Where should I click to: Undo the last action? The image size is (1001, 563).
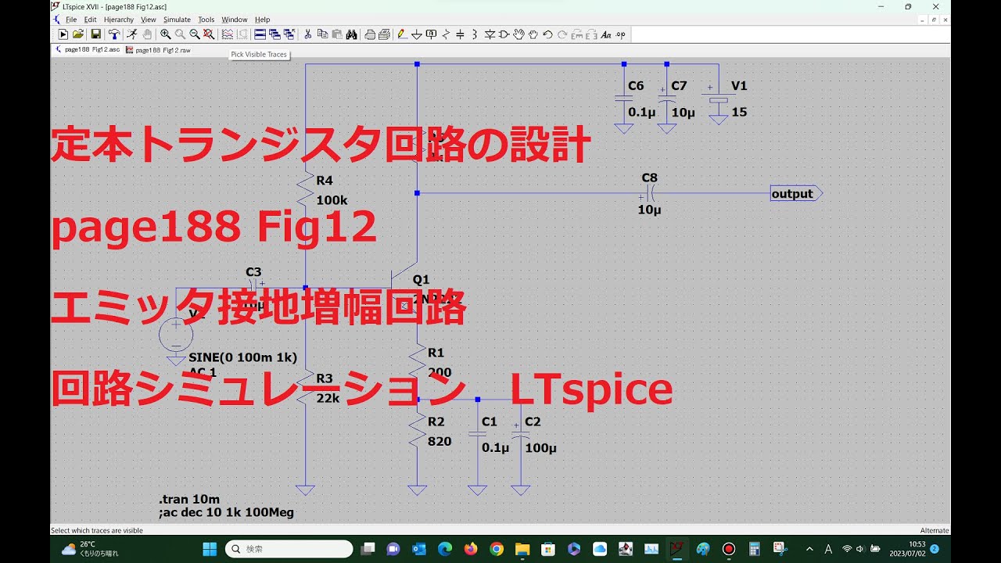click(x=547, y=34)
